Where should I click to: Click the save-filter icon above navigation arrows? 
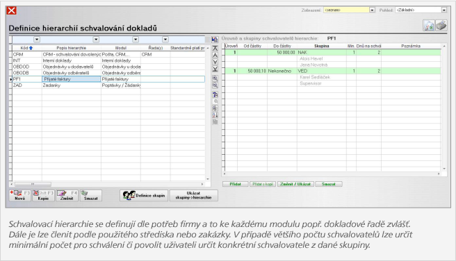[215, 40]
